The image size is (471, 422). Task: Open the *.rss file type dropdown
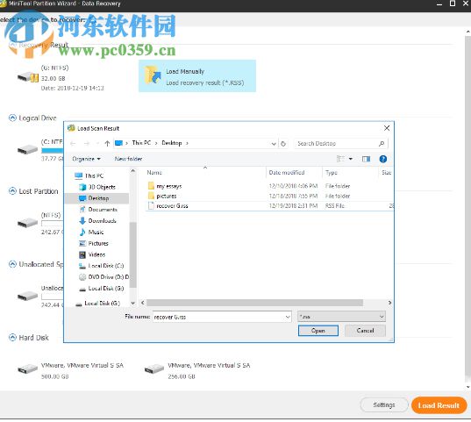(341, 317)
